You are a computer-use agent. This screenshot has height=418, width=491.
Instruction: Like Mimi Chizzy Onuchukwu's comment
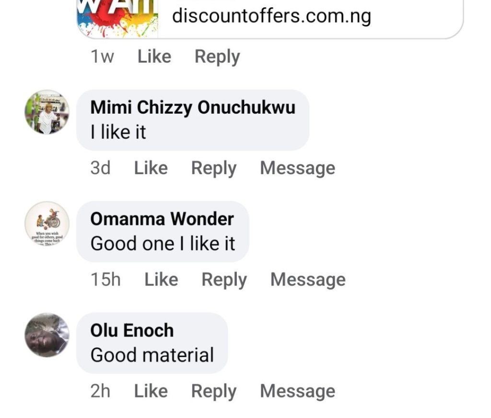tap(151, 168)
